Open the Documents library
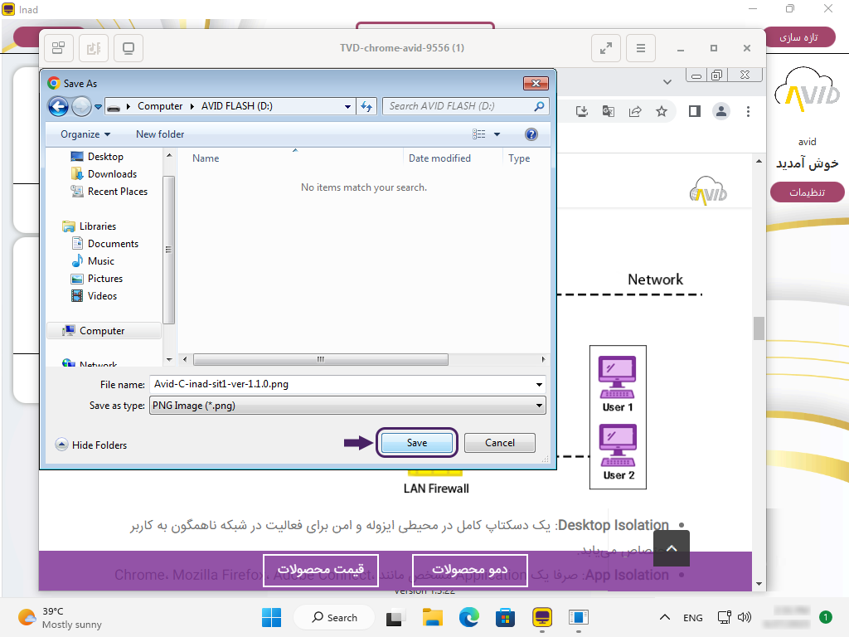This screenshot has width=849, height=637. click(105, 243)
